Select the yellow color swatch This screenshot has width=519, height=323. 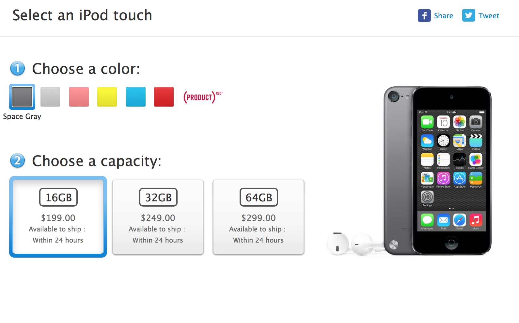pyautogui.click(x=107, y=97)
